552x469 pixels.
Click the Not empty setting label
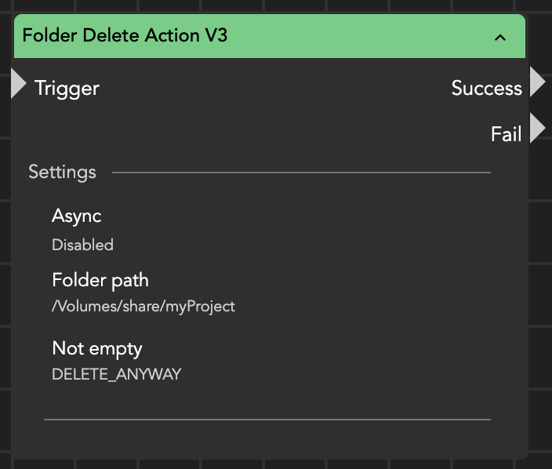point(96,347)
